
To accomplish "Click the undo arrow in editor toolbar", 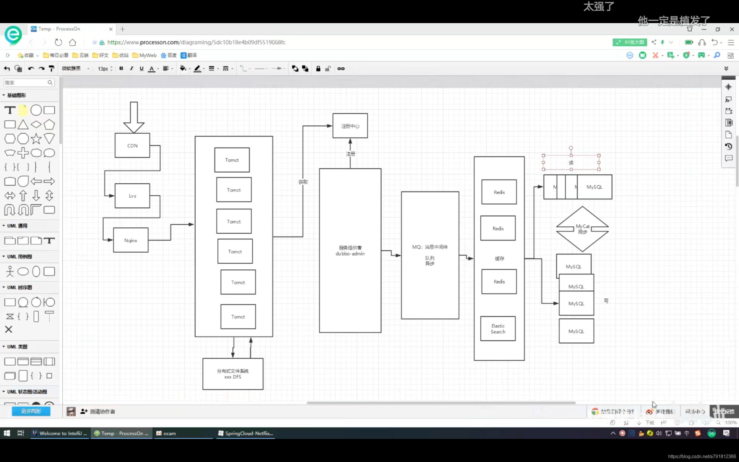I will (31, 68).
